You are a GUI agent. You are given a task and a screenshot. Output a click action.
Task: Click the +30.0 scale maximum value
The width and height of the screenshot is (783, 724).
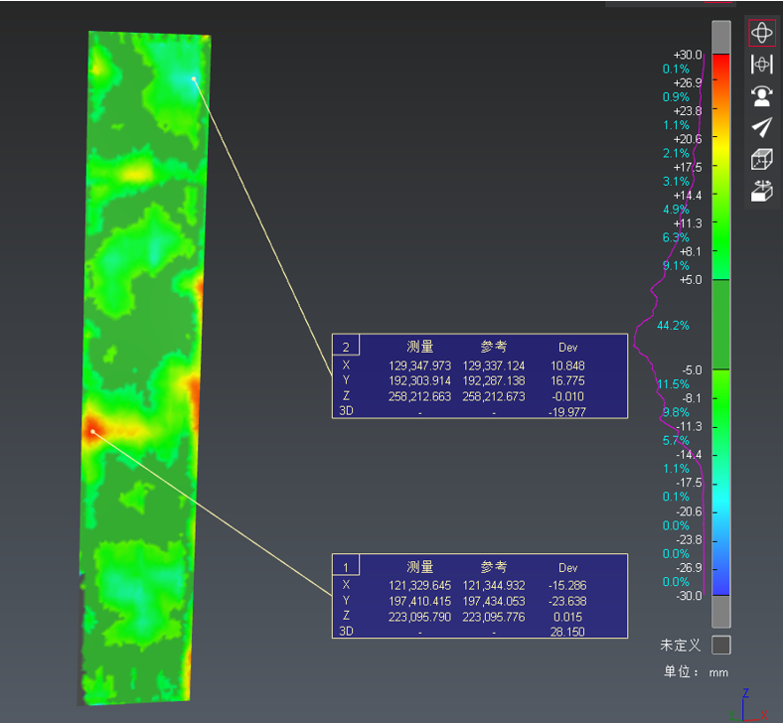(x=688, y=55)
